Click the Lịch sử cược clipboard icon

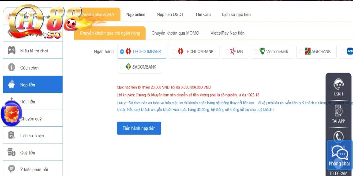coord(11,135)
